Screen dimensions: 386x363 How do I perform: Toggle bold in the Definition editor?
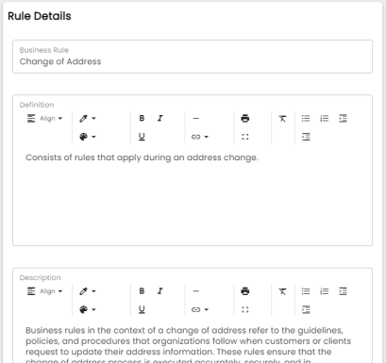(x=142, y=118)
